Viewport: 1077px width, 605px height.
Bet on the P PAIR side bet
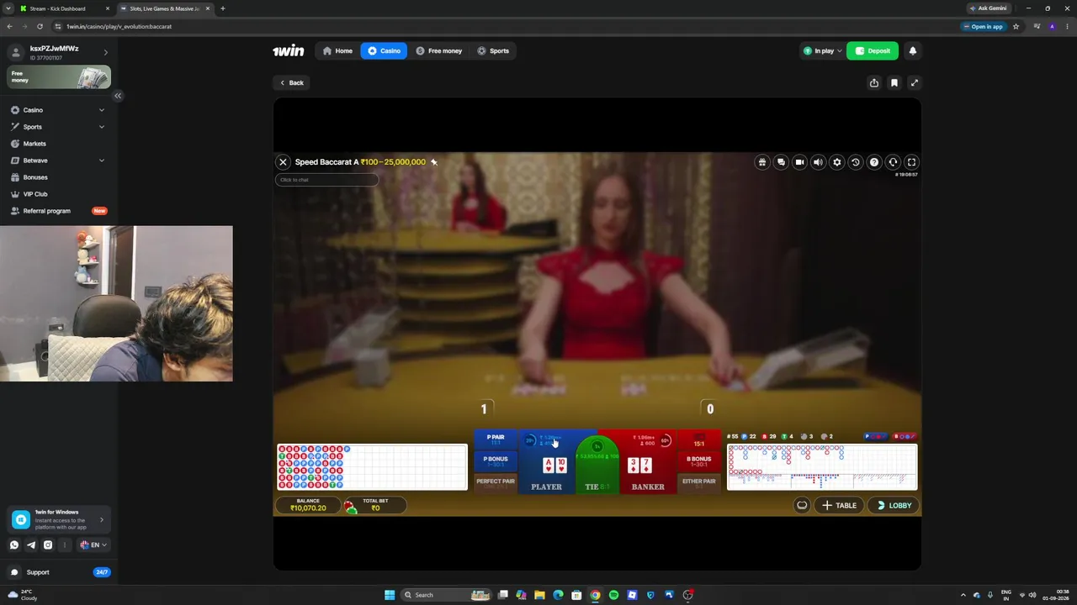(x=496, y=439)
